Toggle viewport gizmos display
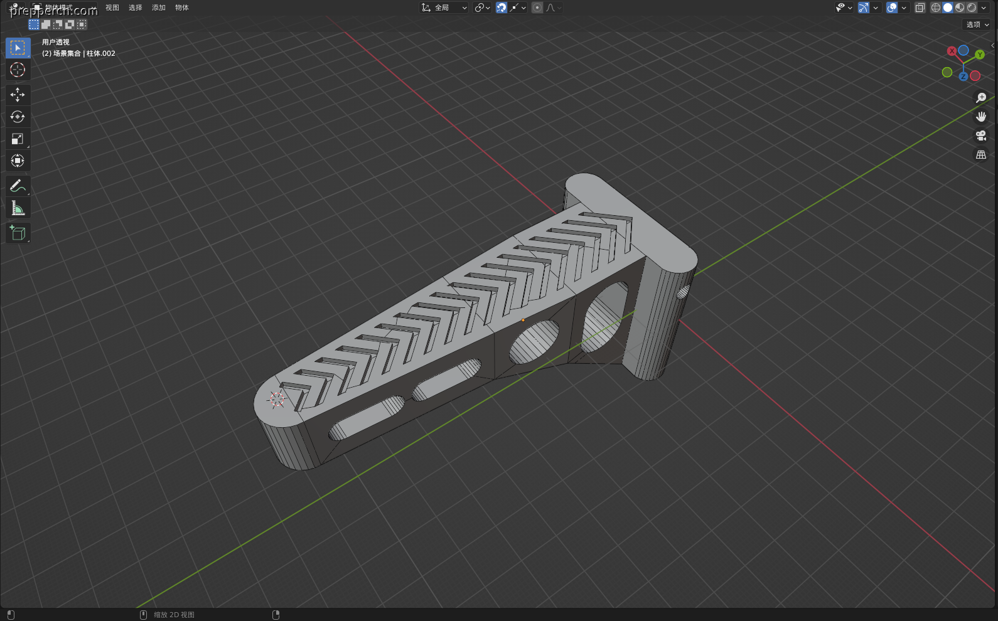This screenshot has width=998, height=621. pyautogui.click(x=864, y=8)
